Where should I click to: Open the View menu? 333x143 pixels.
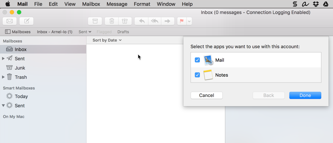coord(70,4)
